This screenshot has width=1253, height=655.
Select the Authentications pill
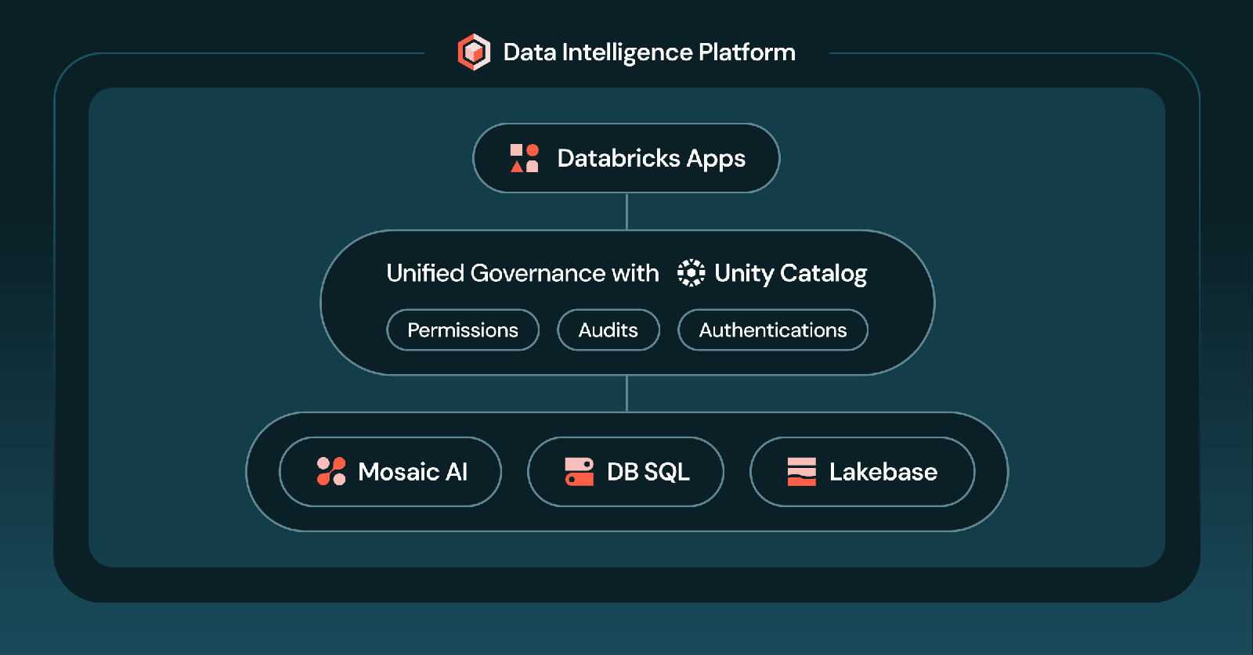(x=773, y=330)
